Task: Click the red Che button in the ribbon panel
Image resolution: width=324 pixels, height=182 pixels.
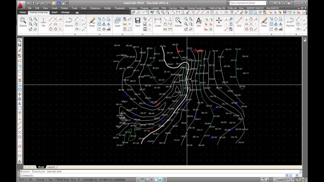Action: coord(206,29)
